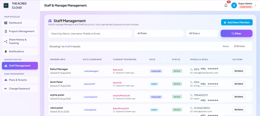
Task: Click the SUPER ADMIN role badge
Action: pos(246,7)
